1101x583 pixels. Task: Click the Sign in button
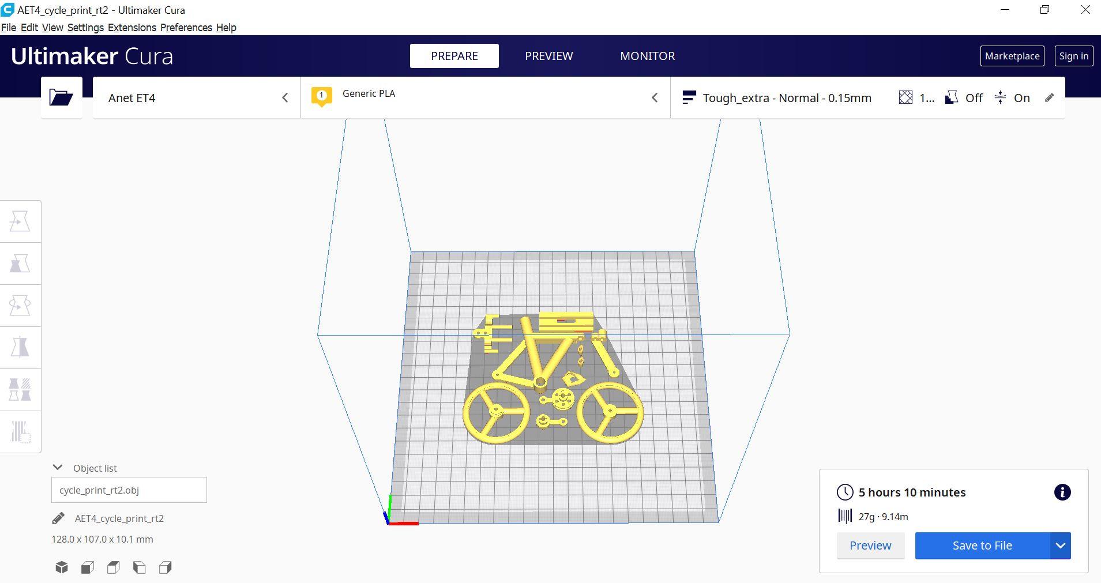[x=1074, y=56]
